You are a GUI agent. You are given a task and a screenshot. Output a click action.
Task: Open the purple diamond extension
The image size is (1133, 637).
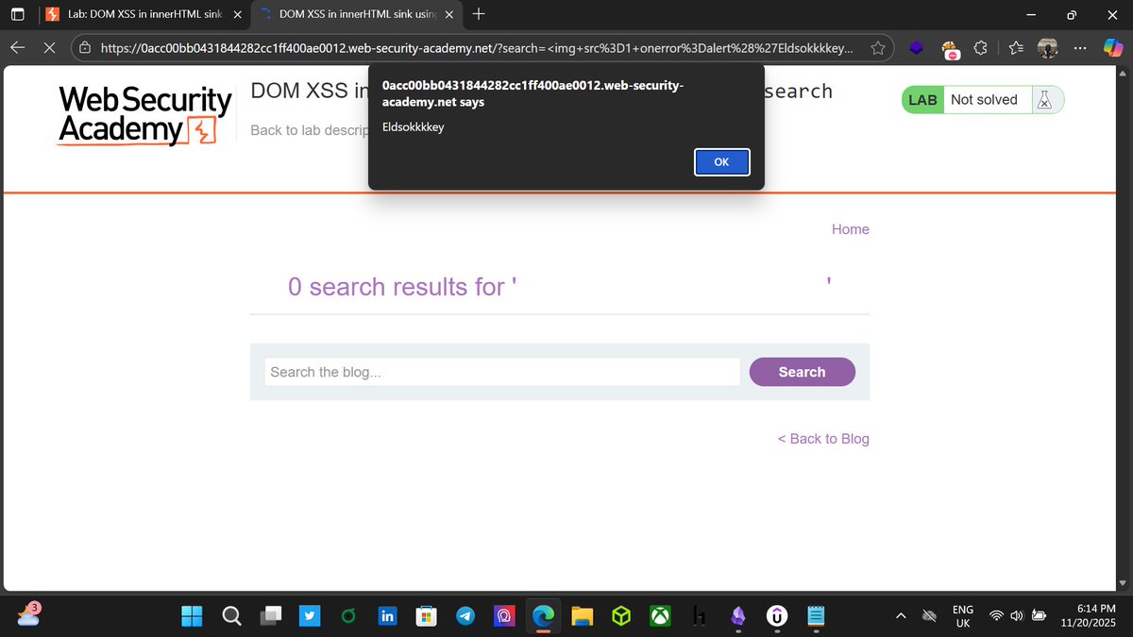(916, 49)
